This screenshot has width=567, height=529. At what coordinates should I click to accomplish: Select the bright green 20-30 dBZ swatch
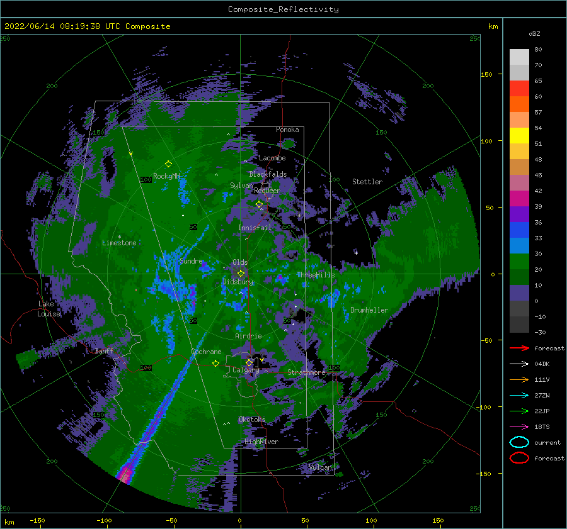coord(519,261)
